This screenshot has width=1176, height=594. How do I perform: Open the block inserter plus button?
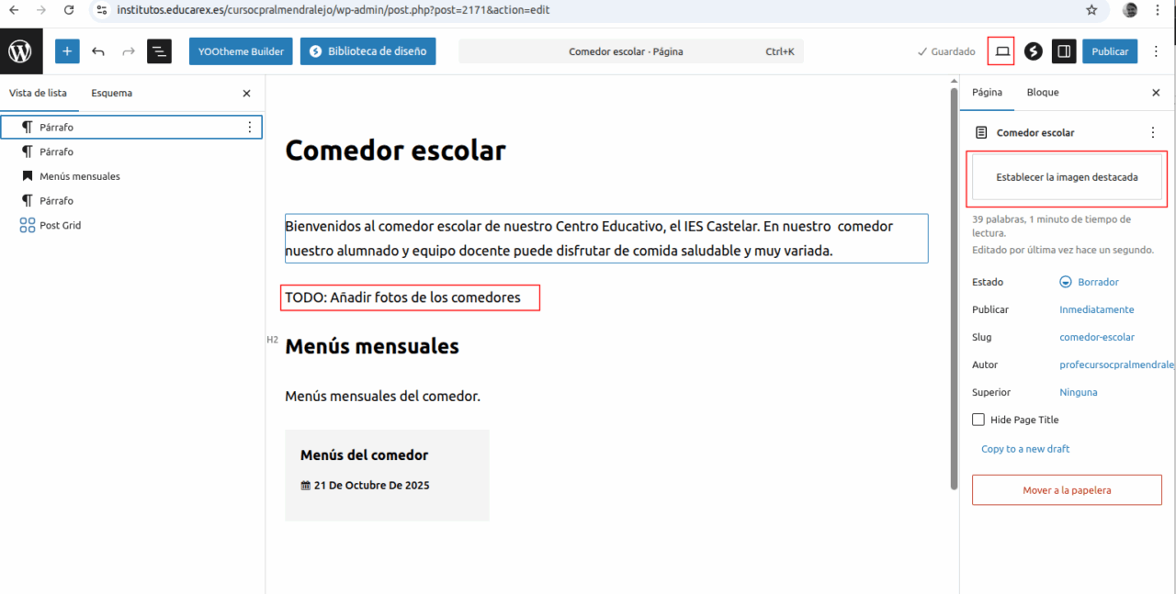click(x=67, y=51)
